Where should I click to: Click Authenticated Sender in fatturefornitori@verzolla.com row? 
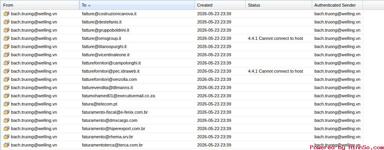(337, 80)
